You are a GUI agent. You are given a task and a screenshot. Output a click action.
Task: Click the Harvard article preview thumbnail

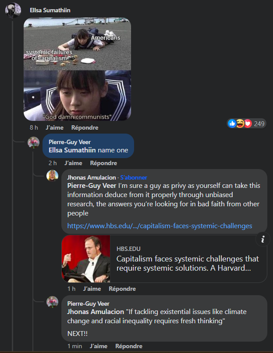(86, 259)
